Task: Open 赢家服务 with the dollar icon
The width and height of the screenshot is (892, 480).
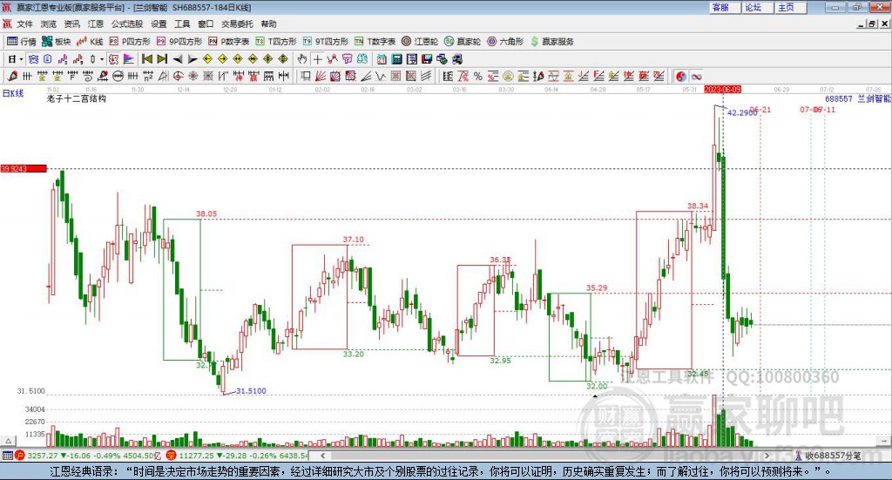Action: pos(552,42)
